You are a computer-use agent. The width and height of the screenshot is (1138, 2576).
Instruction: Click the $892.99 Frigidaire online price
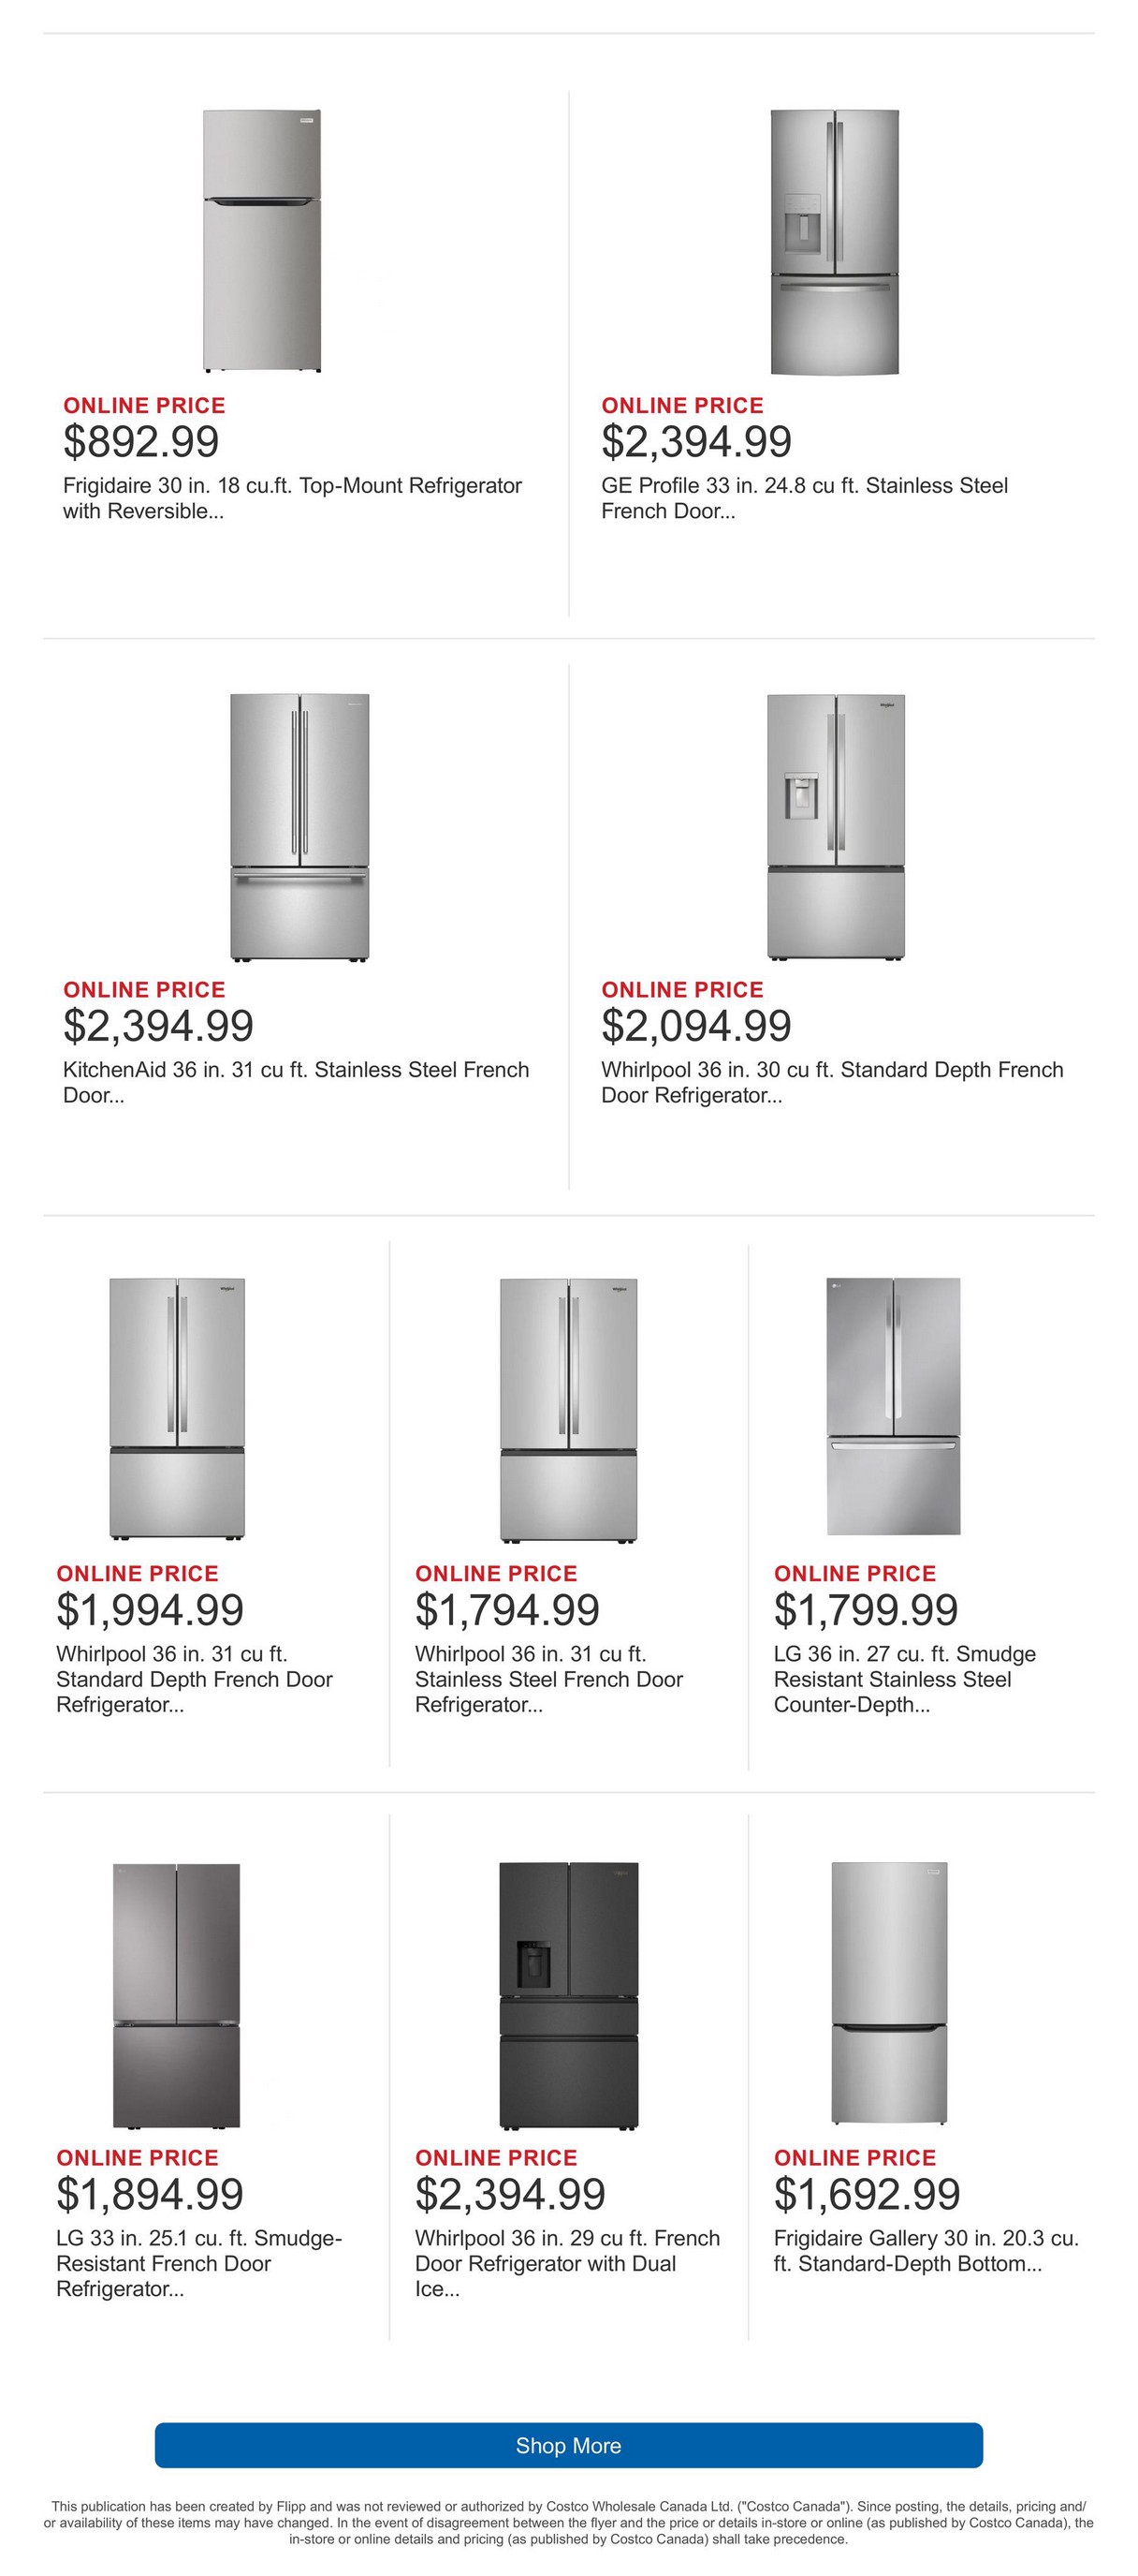pos(141,441)
